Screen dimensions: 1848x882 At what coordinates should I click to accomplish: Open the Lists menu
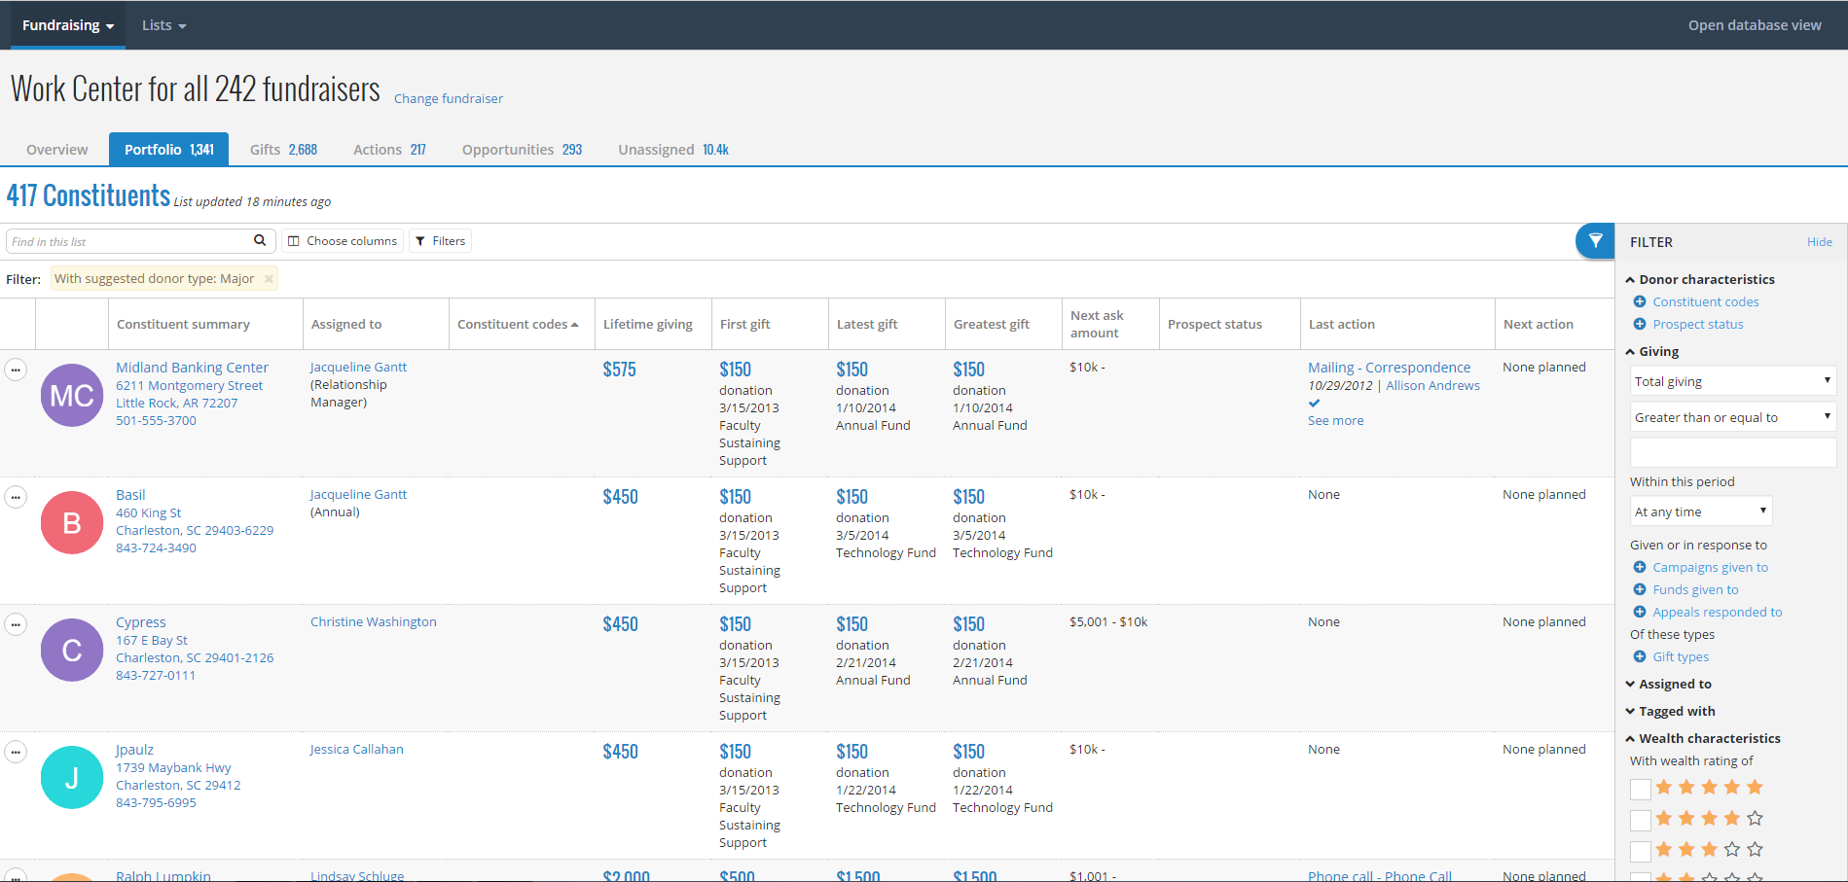point(163,25)
